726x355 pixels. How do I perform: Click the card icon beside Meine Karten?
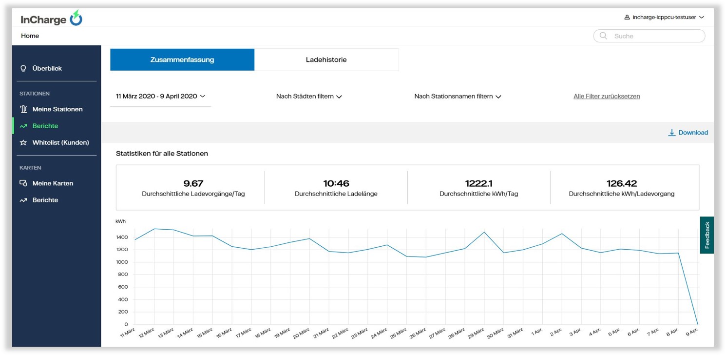click(x=23, y=183)
